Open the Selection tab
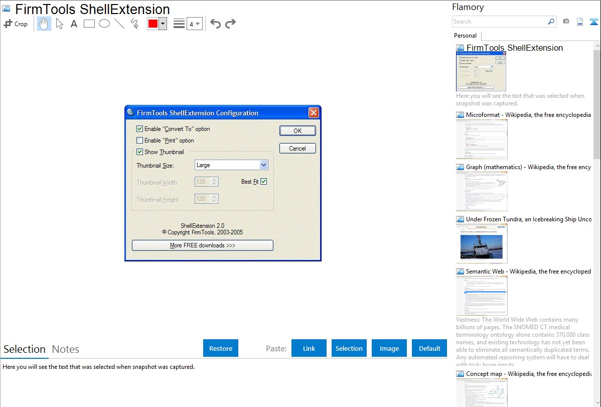The width and height of the screenshot is (601, 407). point(24,349)
